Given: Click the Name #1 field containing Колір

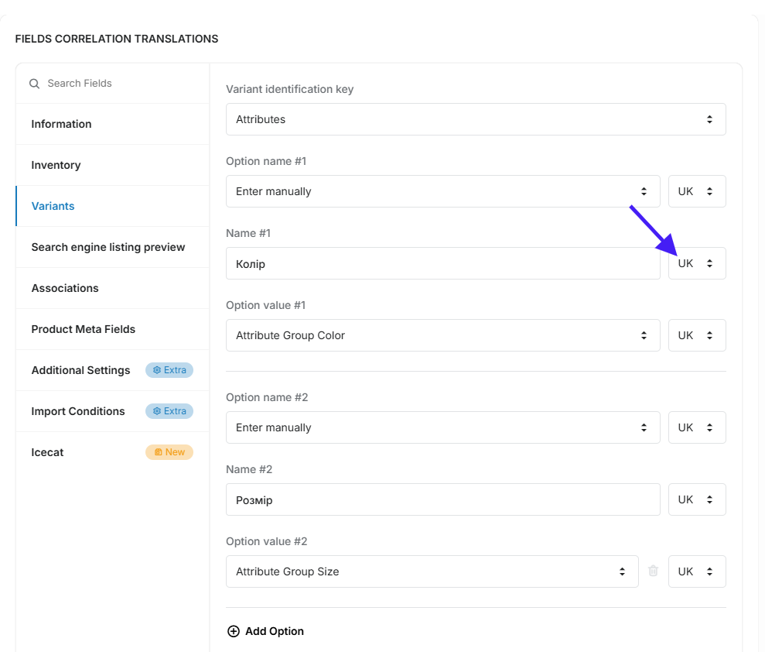Looking at the screenshot, I should (x=443, y=263).
